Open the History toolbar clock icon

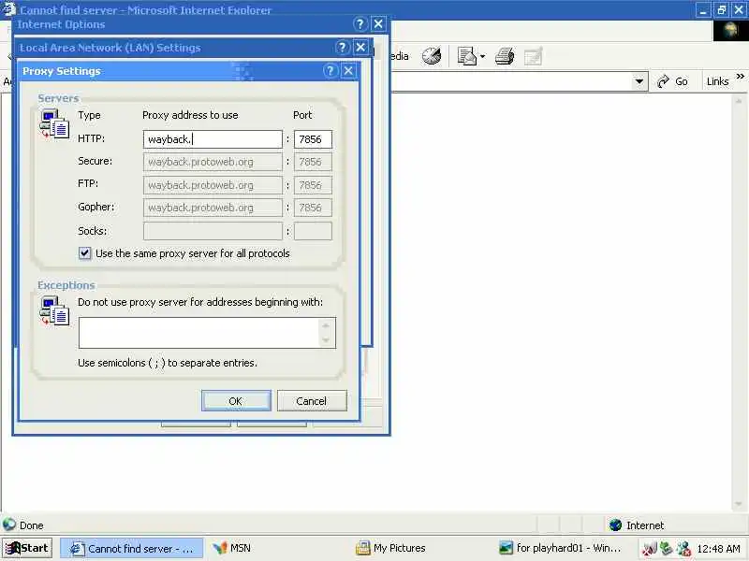tap(432, 56)
